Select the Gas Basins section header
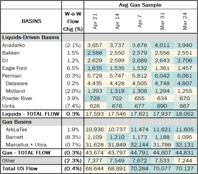This screenshot has width=198, height=174. click(17, 122)
